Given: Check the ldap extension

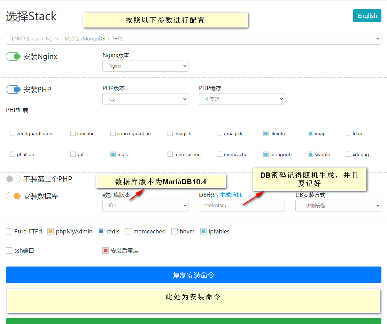Looking at the screenshot, I should (348, 133).
